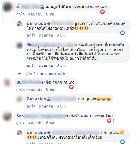
Task: Click ตอบกลับ under จะหัดน้องทำแบบนี้ comment
Action: point(46,65)
